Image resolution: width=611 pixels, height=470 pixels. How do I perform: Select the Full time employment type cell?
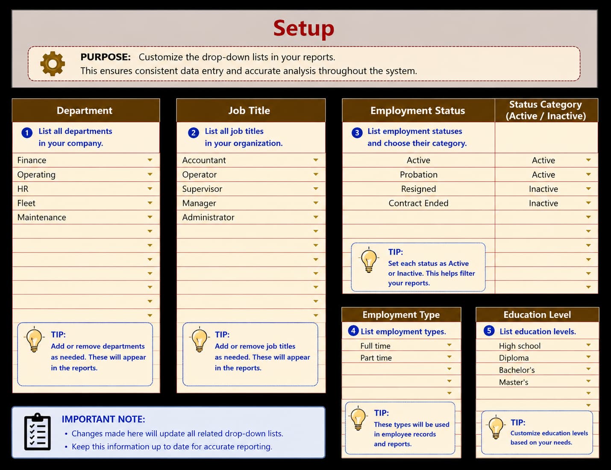click(401, 345)
